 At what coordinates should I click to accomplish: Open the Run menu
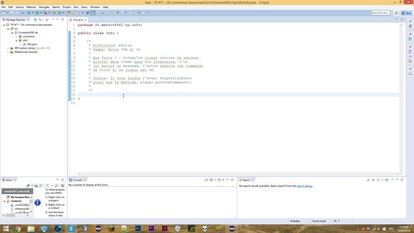coord(76,7)
